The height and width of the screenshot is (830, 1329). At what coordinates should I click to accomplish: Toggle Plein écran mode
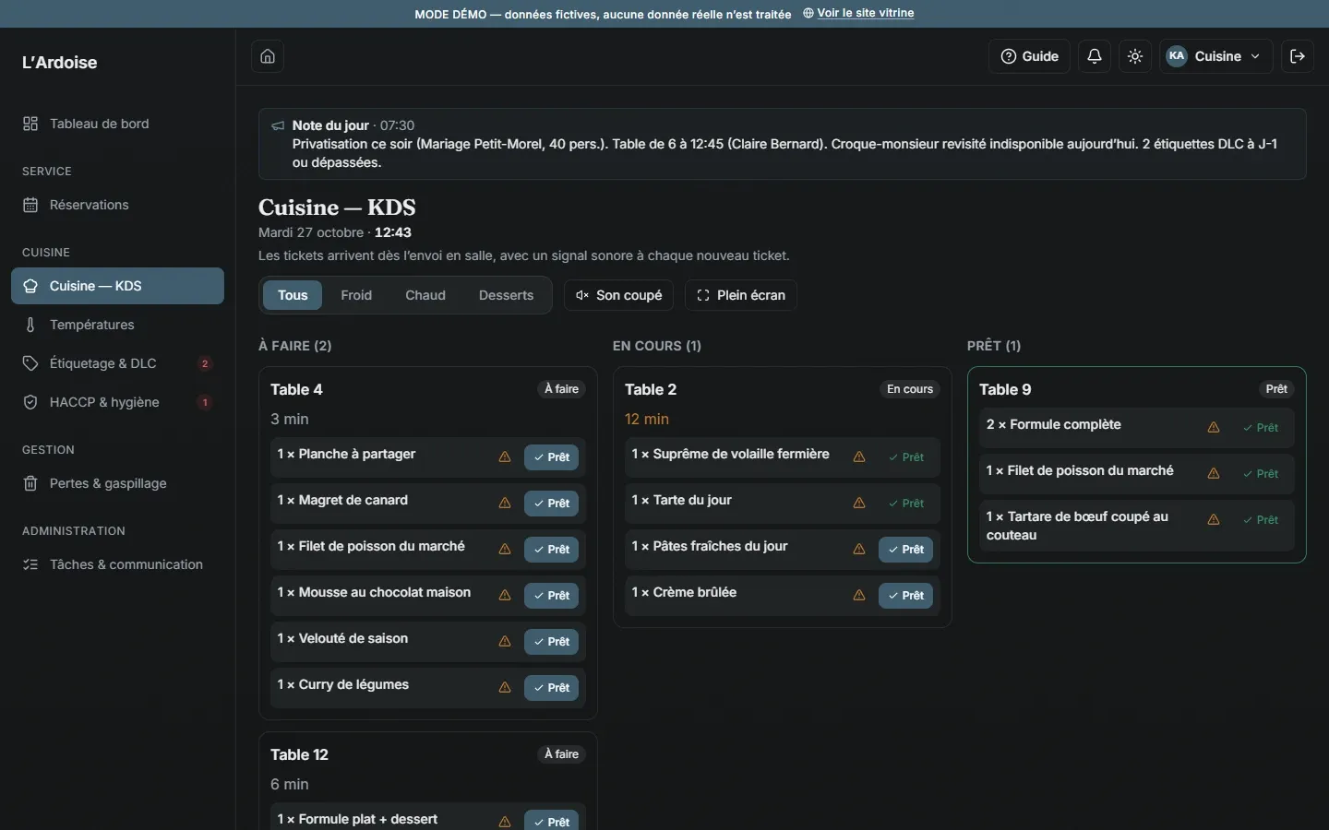(741, 295)
